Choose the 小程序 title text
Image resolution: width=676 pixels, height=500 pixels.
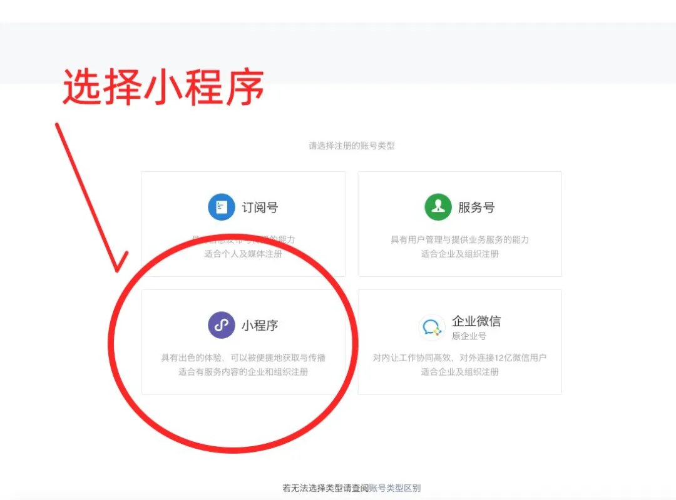260,326
